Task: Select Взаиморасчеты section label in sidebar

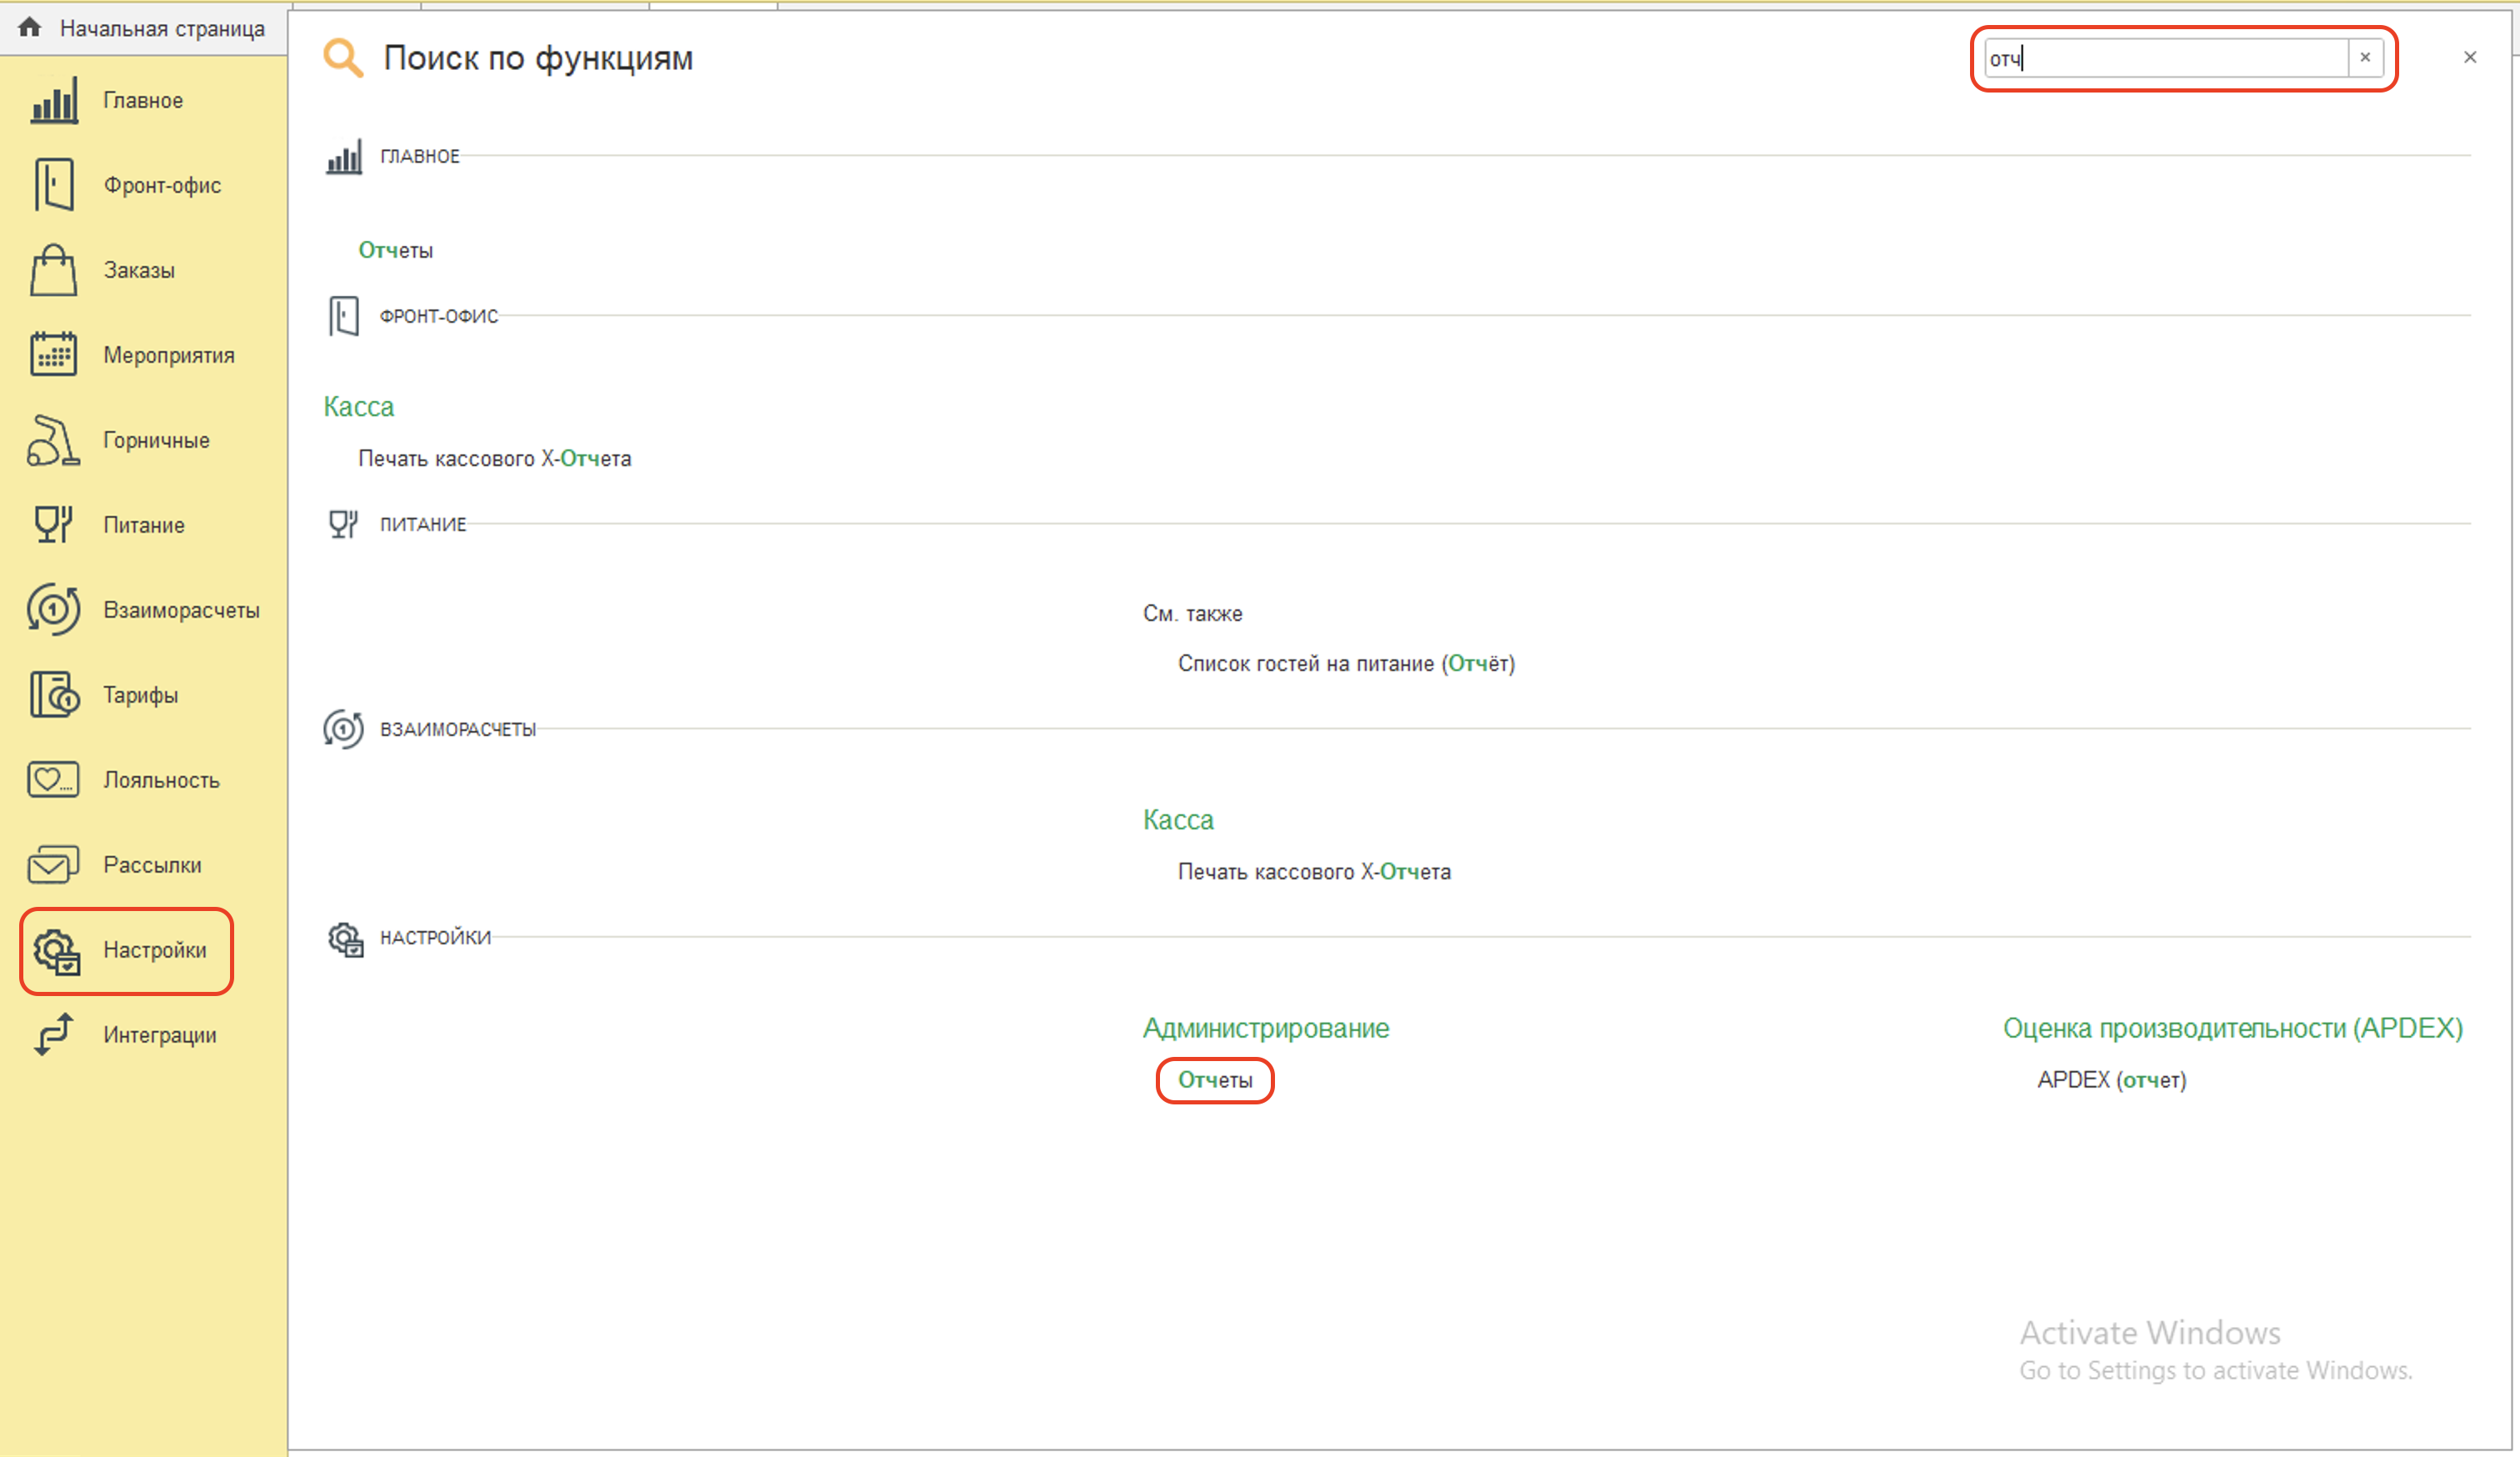Action: point(181,610)
